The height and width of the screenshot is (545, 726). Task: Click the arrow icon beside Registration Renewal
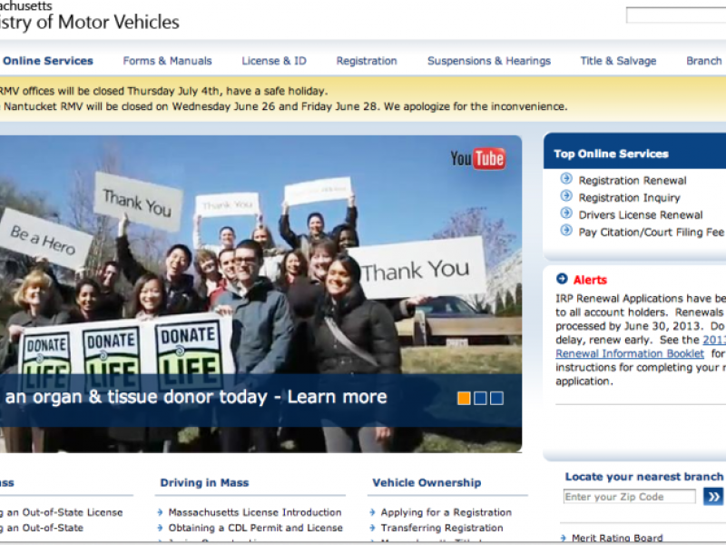coord(566,179)
